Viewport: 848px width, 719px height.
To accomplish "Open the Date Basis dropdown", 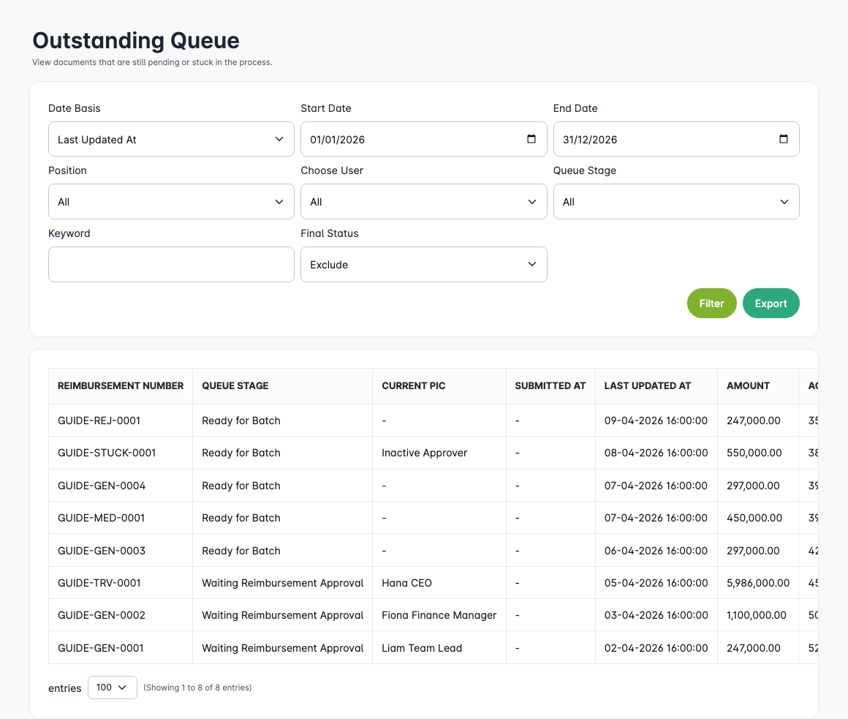I will coord(170,139).
